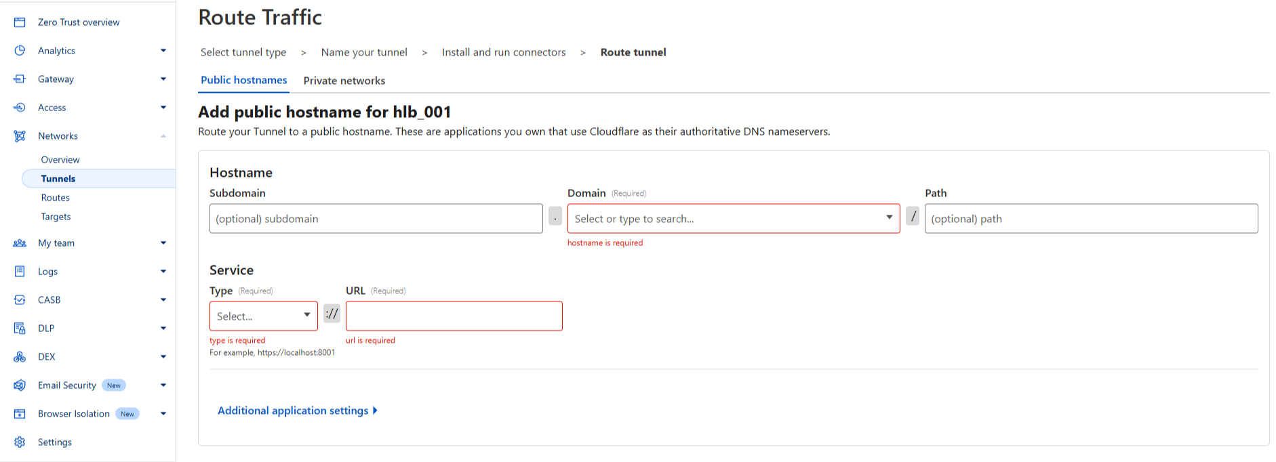Image resolution: width=1276 pixels, height=462 pixels.
Task: Collapse the Networks menu section
Action: tap(163, 136)
